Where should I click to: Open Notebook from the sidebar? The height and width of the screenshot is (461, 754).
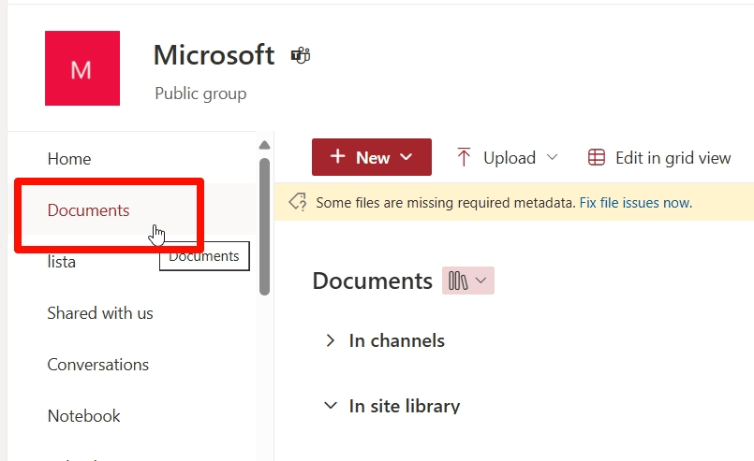click(x=83, y=416)
